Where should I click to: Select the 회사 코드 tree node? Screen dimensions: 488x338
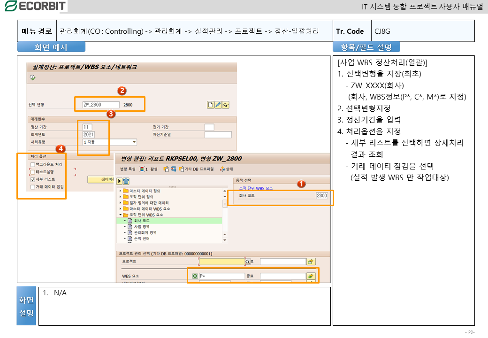tap(141, 221)
